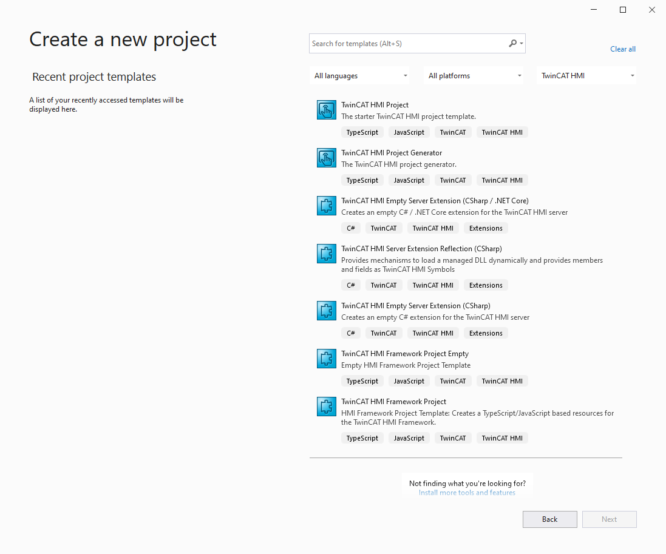Select TwinCAT HMI Framework Project Empty title
666x554 pixels.
coord(405,354)
